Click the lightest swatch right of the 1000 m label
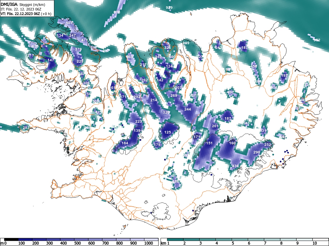 [x=151, y=239]
